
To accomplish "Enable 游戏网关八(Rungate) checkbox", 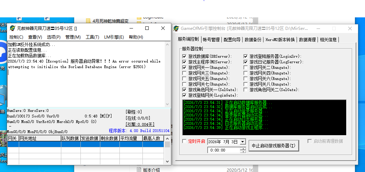I will tap(246, 84).
